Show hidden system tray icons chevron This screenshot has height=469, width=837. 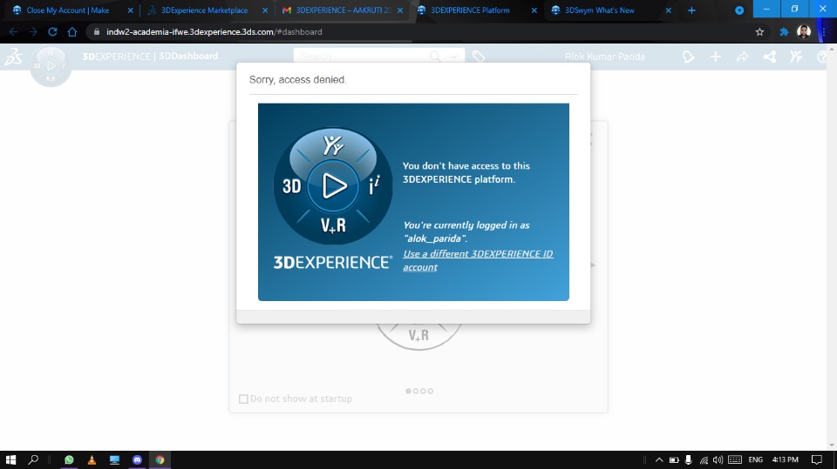click(x=659, y=459)
